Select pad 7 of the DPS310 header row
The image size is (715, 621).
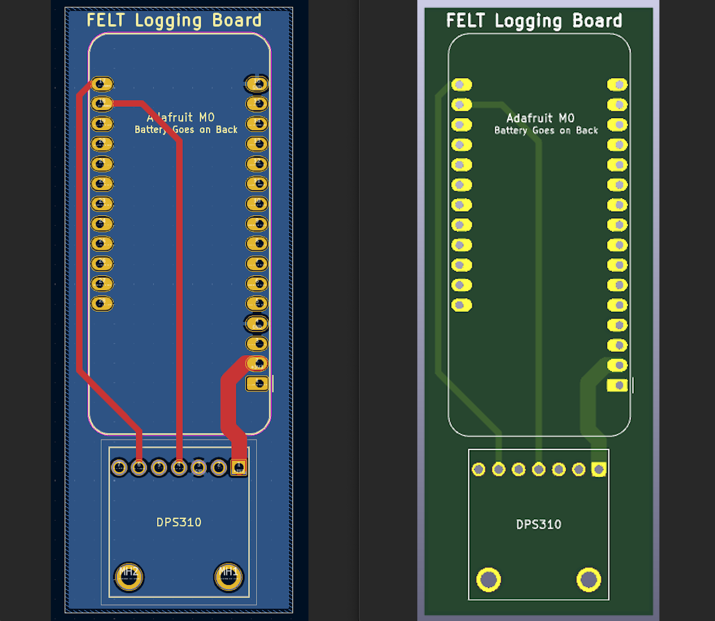coord(119,466)
